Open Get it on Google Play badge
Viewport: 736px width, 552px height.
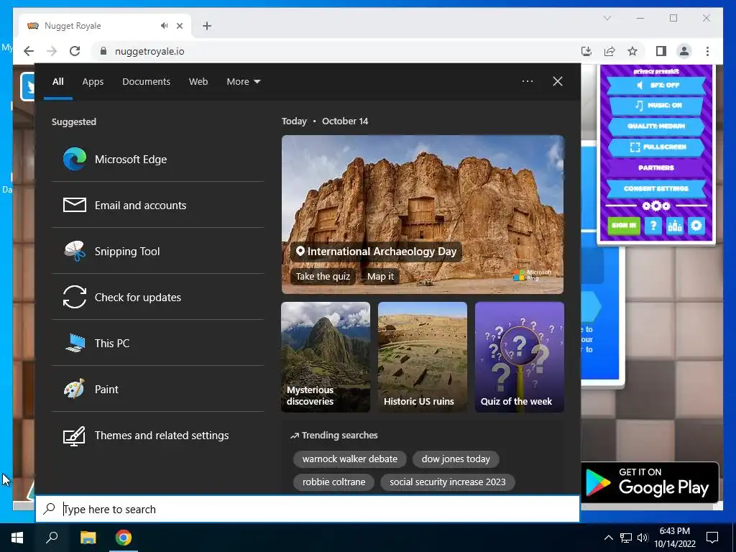pos(650,482)
